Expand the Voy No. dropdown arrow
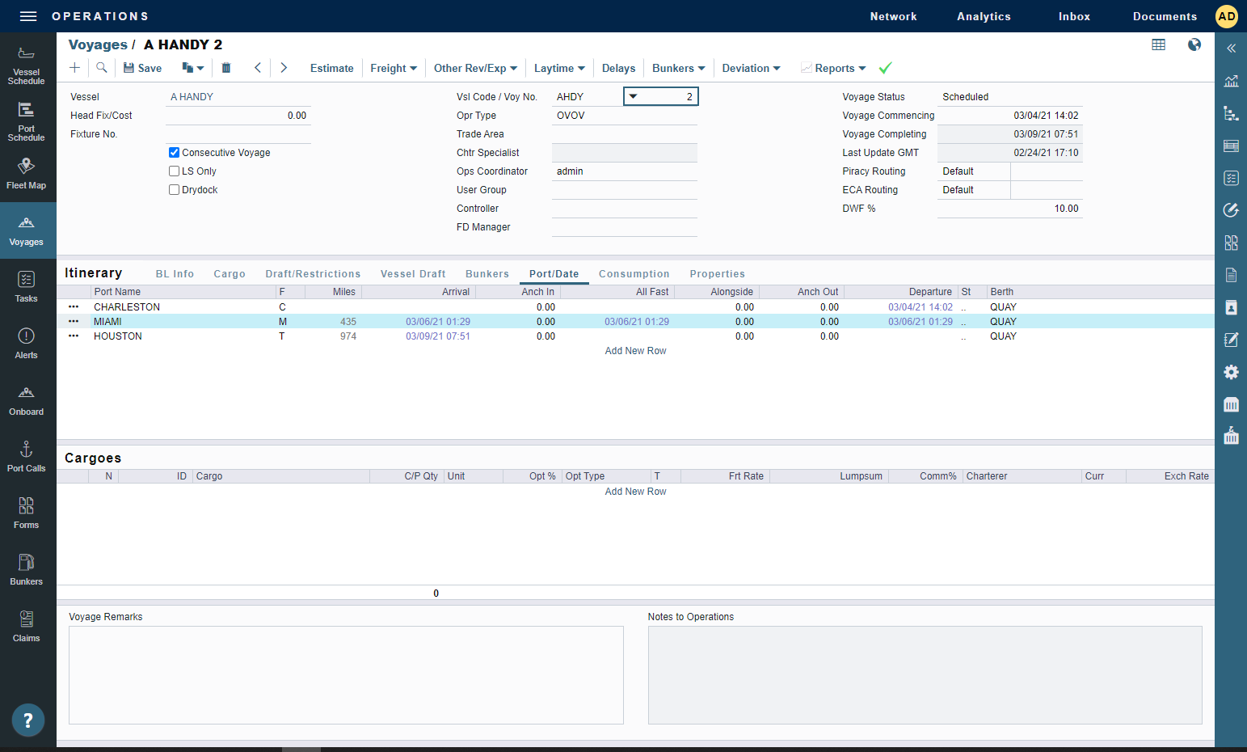 (x=634, y=97)
